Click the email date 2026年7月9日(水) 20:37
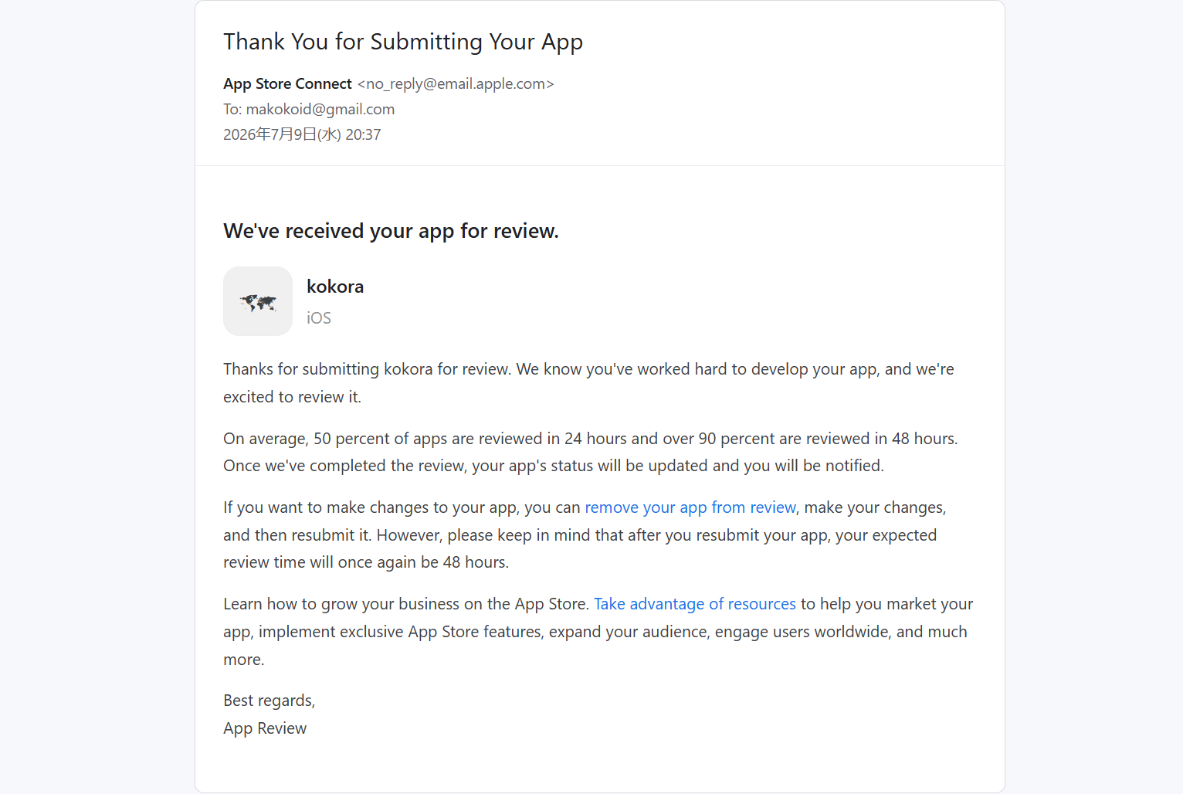The width and height of the screenshot is (1183, 794). pos(302,134)
